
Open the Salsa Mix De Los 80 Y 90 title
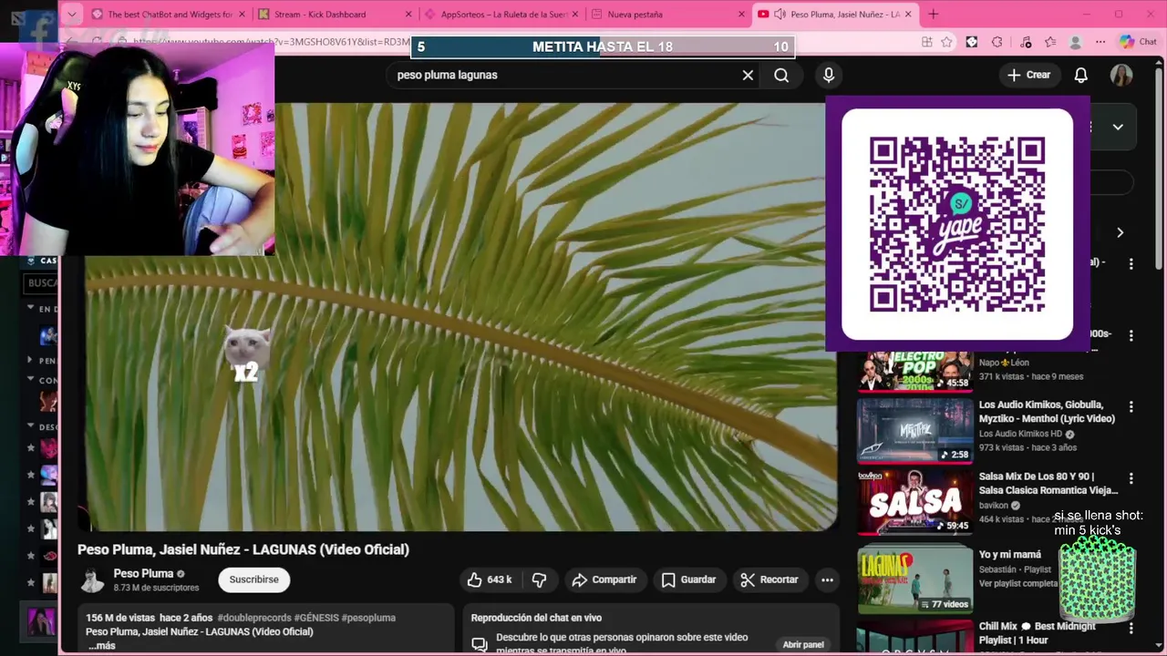(1048, 483)
